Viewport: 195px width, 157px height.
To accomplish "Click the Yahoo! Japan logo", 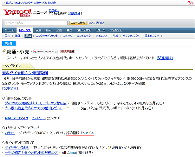I will (x=17, y=13).
